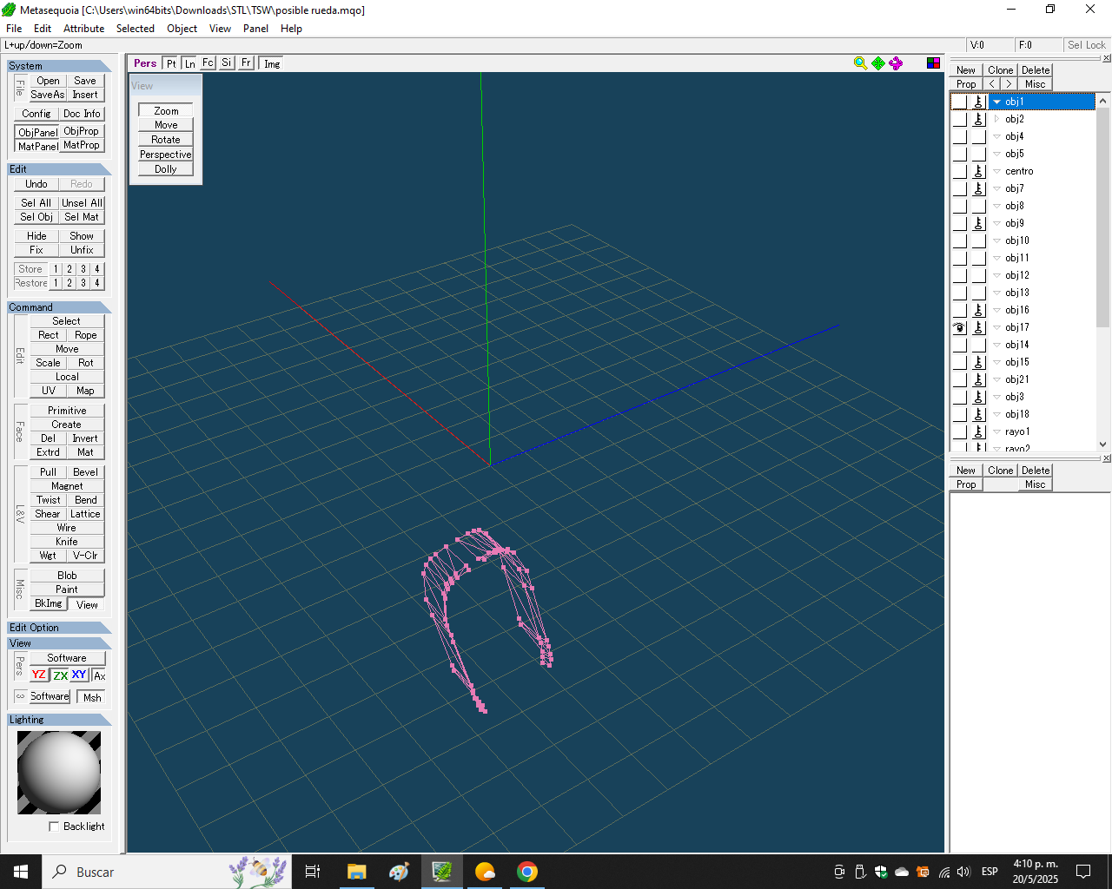Click the lighting sphere preview

(59, 772)
